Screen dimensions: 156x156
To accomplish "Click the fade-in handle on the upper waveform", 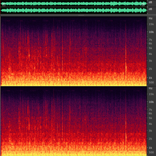I will point(4,4).
